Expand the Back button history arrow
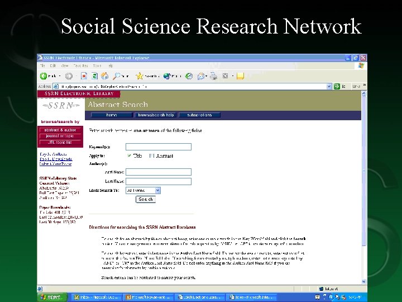The width and height of the screenshot is (402, 302). (x=60, y=76)
